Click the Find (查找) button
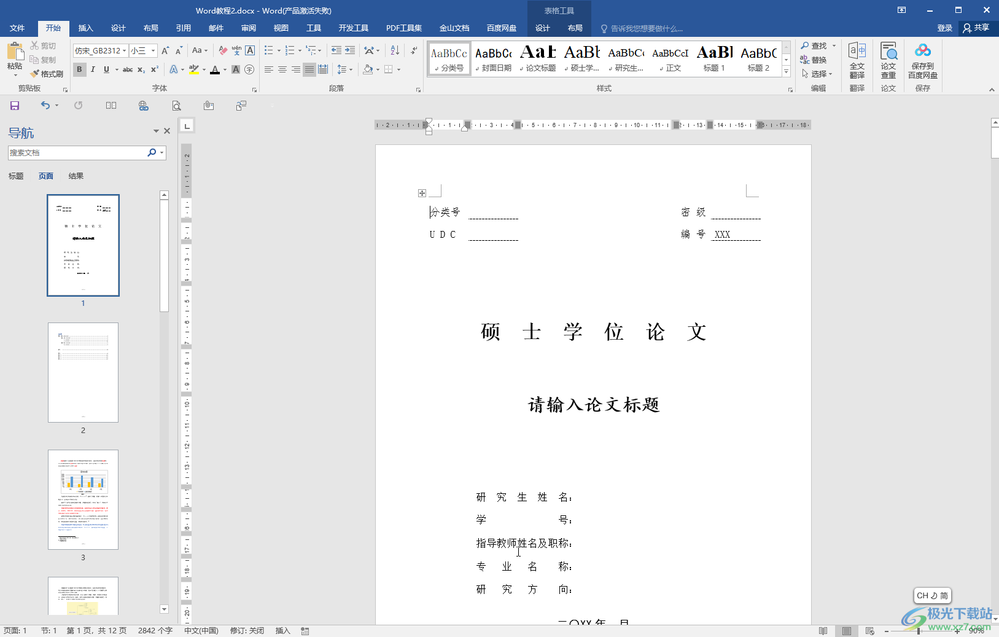The image size is (999, 637). coord(814,45)
